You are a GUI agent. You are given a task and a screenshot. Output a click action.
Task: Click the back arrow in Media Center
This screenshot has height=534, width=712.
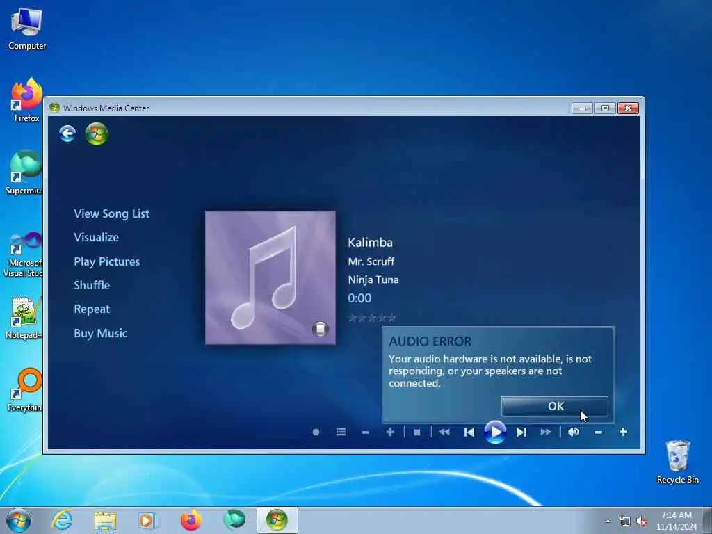coord(67,133)
